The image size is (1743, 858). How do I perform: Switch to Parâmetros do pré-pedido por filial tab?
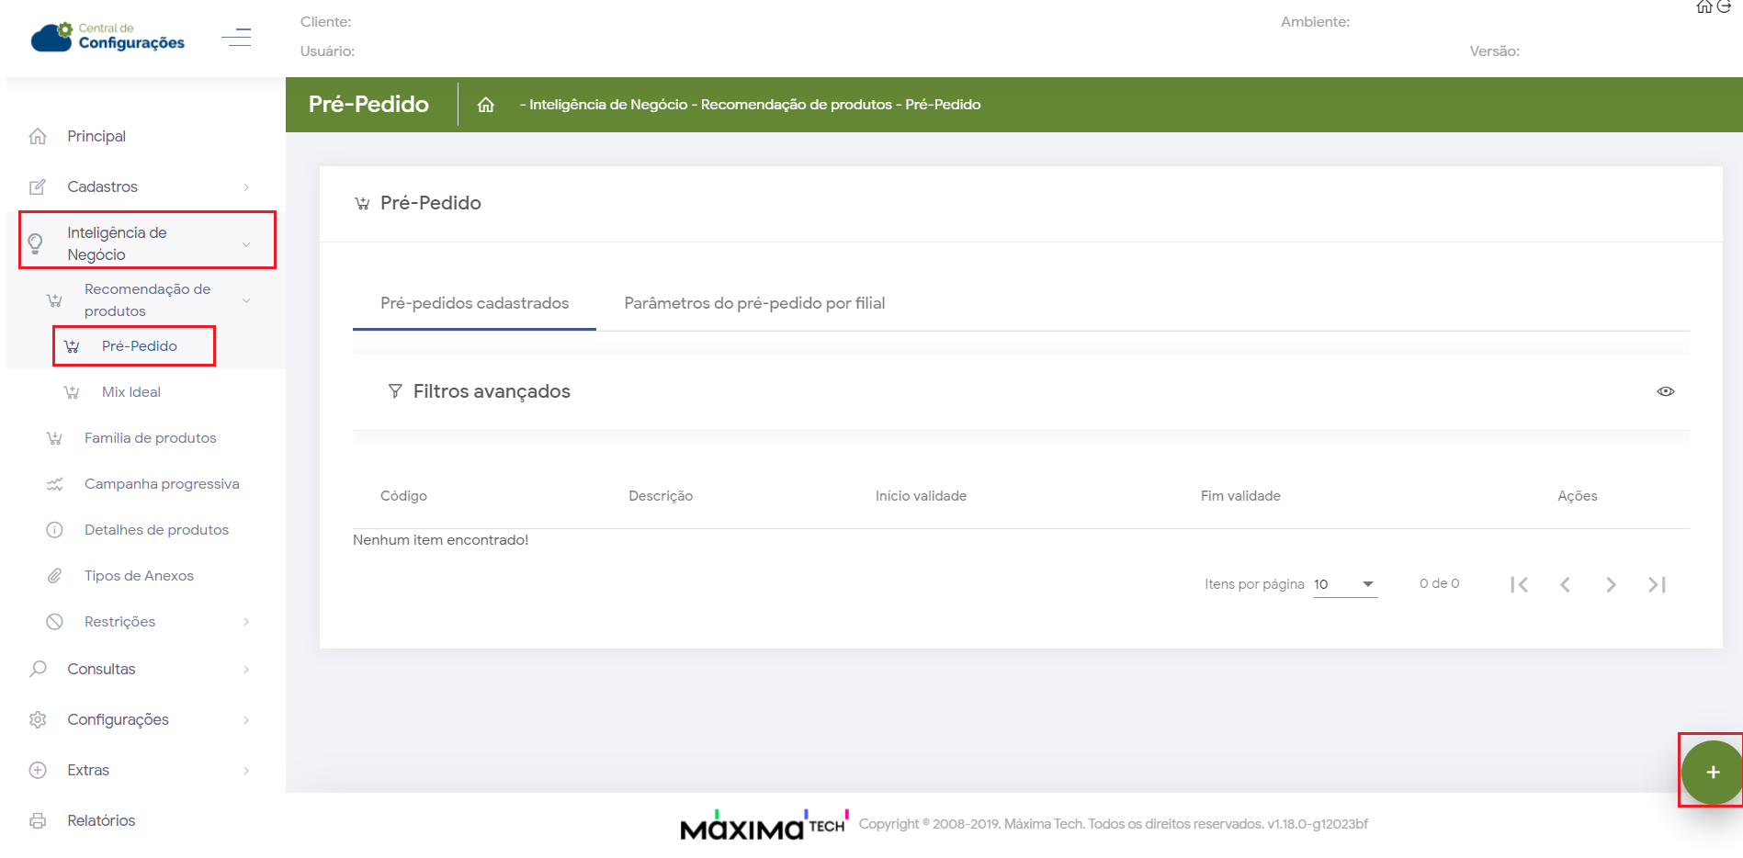[754, 303]
